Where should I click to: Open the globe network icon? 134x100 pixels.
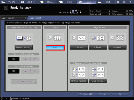pyautogui.click(x=118, y=2)
